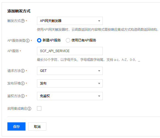Click the info icon beside 鉴权方法

(23, 96)
